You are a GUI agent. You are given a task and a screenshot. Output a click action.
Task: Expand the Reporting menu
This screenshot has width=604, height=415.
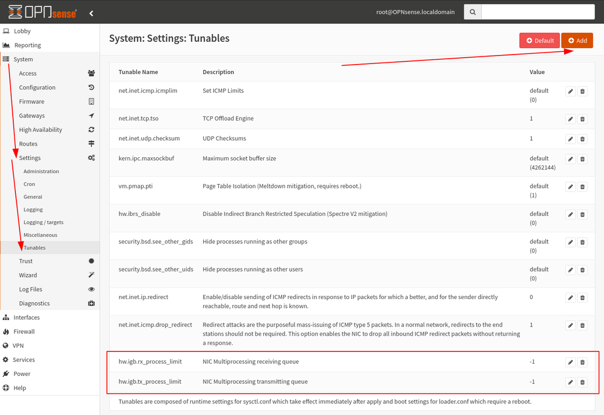click(50, 45)
